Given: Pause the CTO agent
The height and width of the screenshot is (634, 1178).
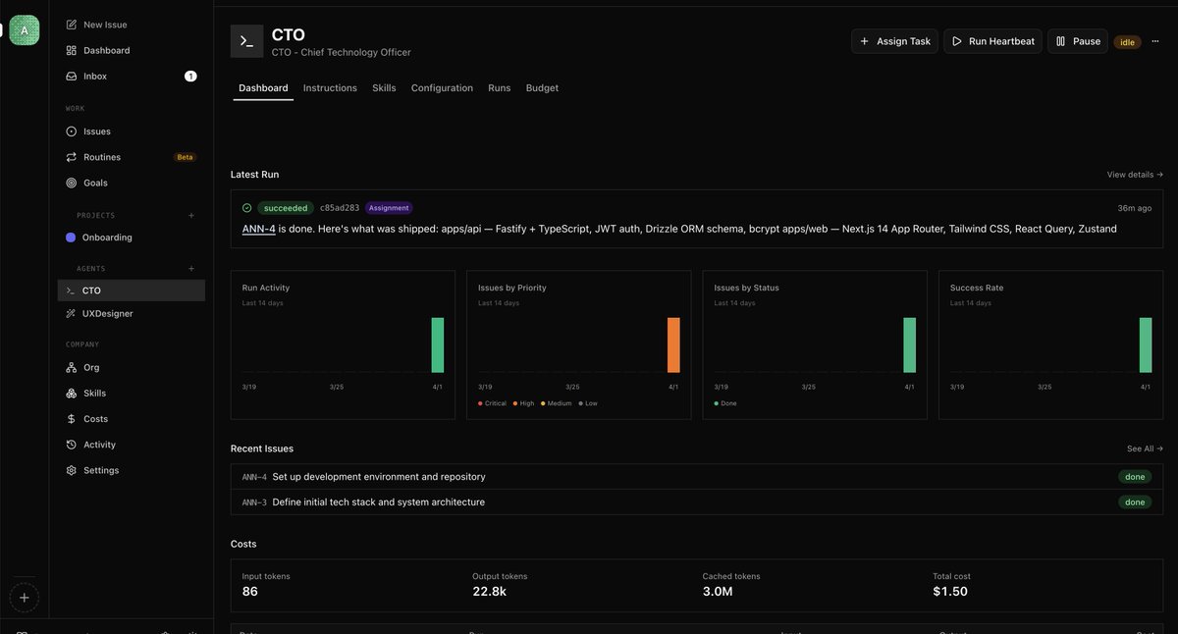Looking at the screenshot, I should pos(1078,41).
